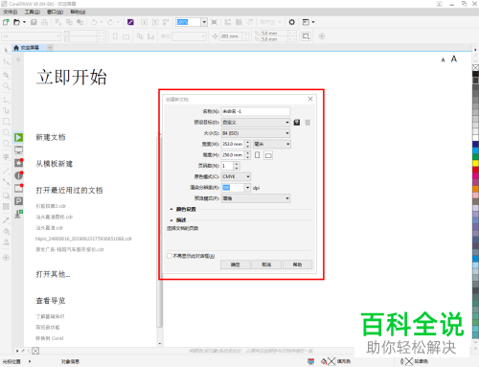Screen dimensions: 479x367
Task: Click the purple Search content icon
Action: tap(130, 22)
